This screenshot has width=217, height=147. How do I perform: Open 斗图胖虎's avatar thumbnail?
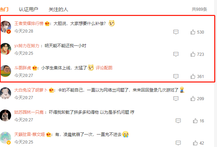(x=6, y=71)
